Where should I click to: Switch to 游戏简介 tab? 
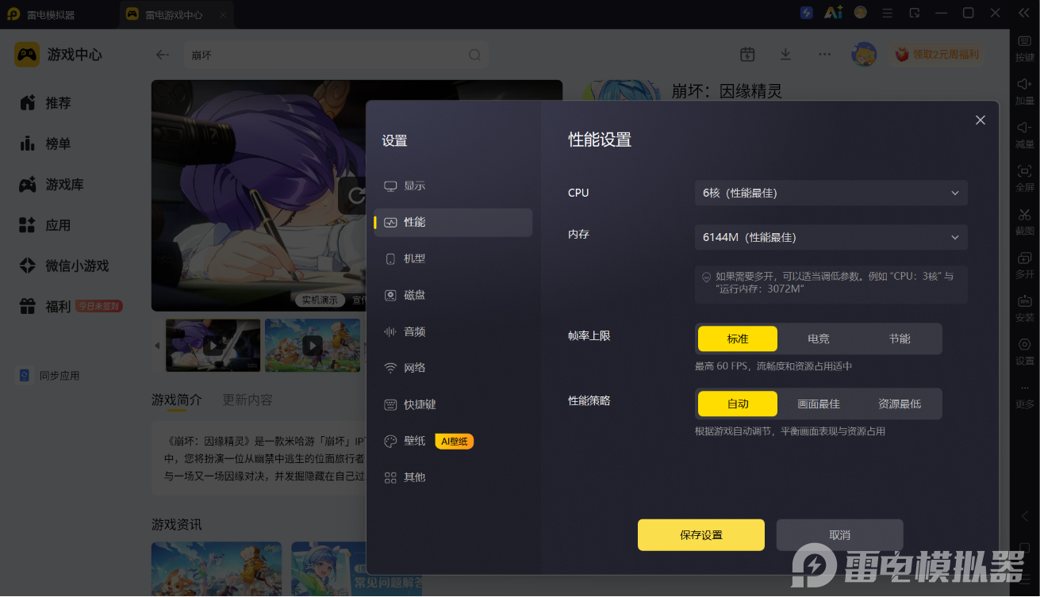(x=177, y=400)
